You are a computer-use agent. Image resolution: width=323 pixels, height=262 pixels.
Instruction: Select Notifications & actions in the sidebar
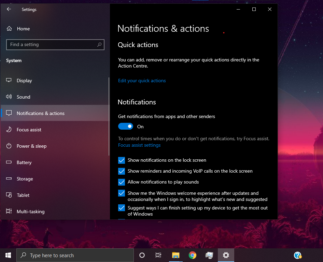point(55,113)
